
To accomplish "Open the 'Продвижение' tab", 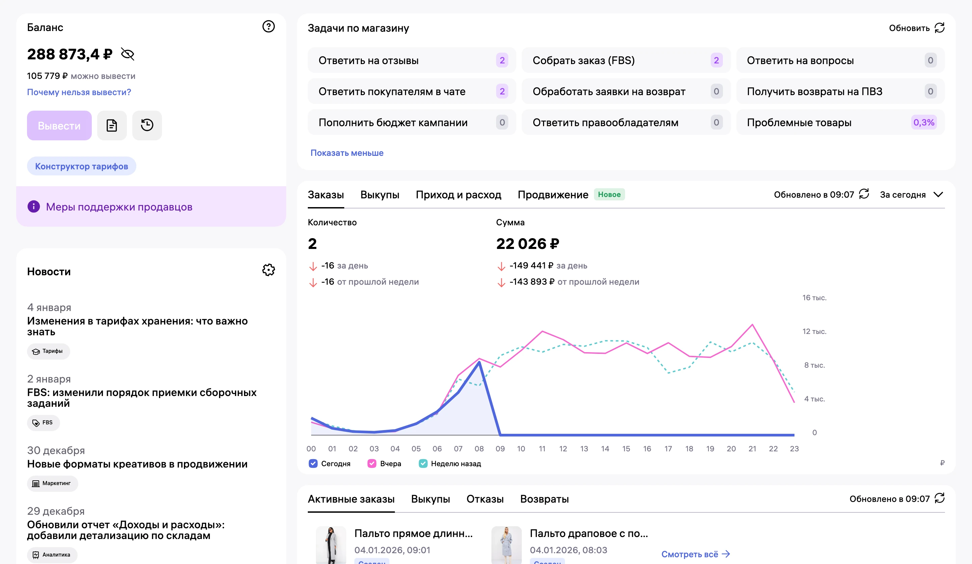I will tap(553, 195).
